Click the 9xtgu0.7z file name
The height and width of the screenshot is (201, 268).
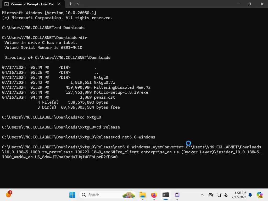click(x=104, y=82)
